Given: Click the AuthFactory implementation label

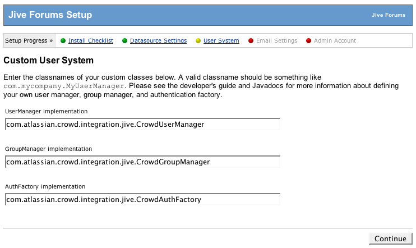Looking at the screenshot, I should click(45, 186).
